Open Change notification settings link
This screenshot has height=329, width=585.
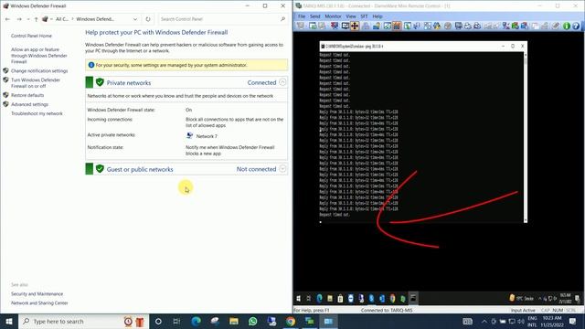coord(39,71)
